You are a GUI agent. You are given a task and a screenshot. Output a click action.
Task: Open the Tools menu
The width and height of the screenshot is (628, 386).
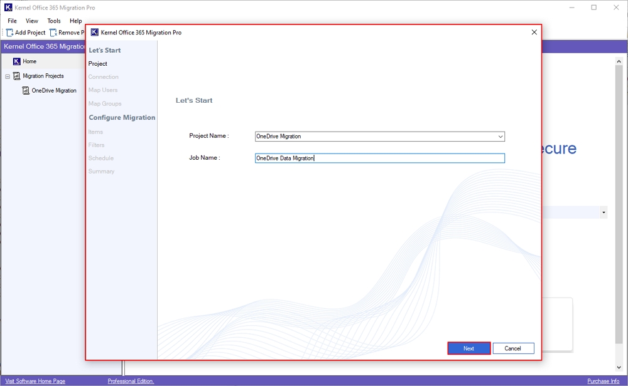[54, 21]
